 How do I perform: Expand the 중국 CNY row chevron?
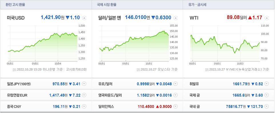[84, 106]
